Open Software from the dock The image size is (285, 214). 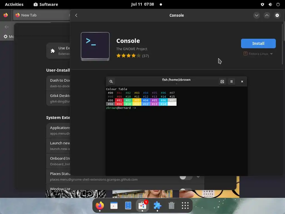tap(142, 205)
